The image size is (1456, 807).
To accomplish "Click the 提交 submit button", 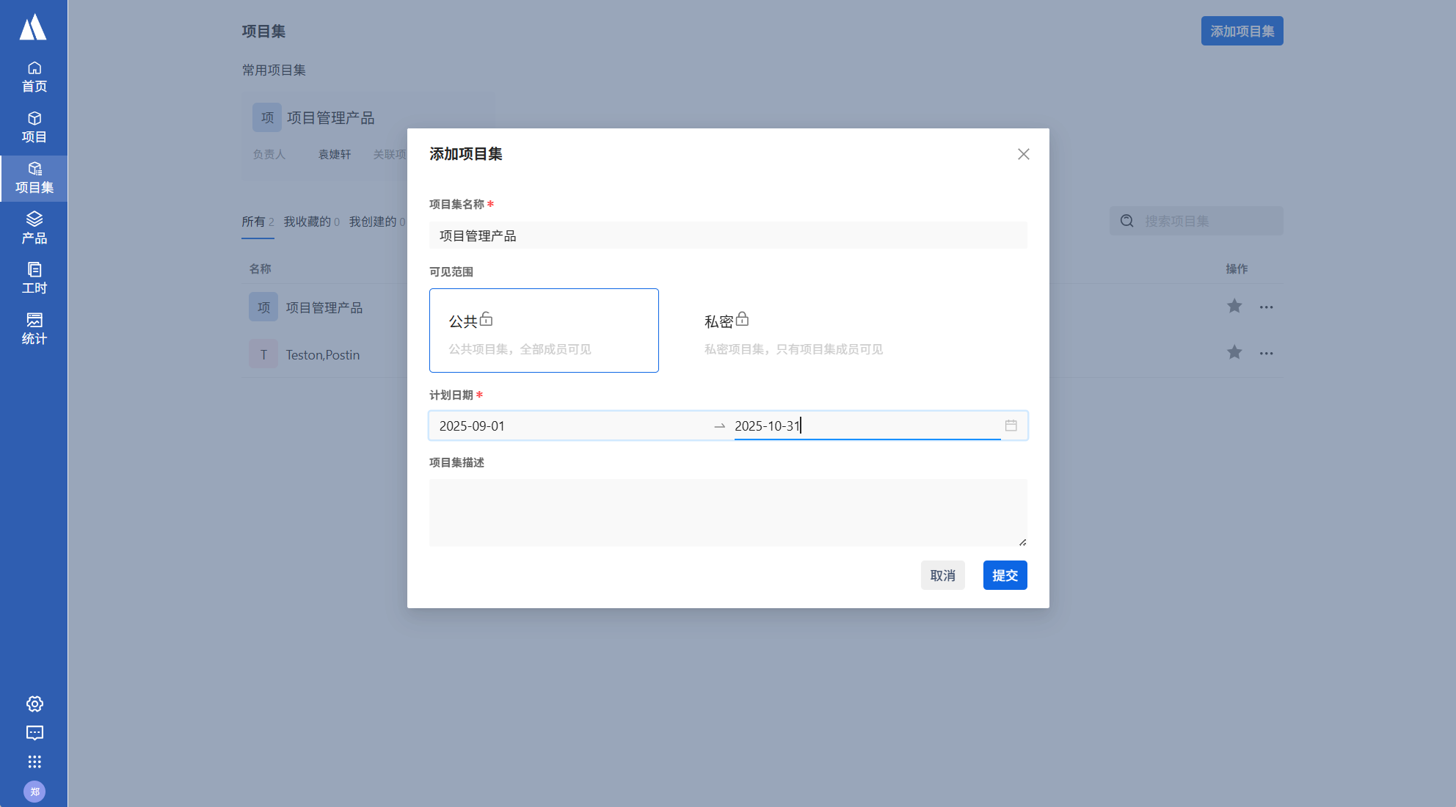I will point(1005,575).
